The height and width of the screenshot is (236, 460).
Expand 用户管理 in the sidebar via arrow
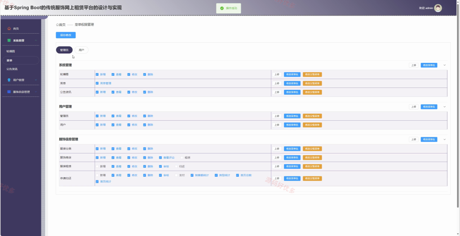coord(36,80)
